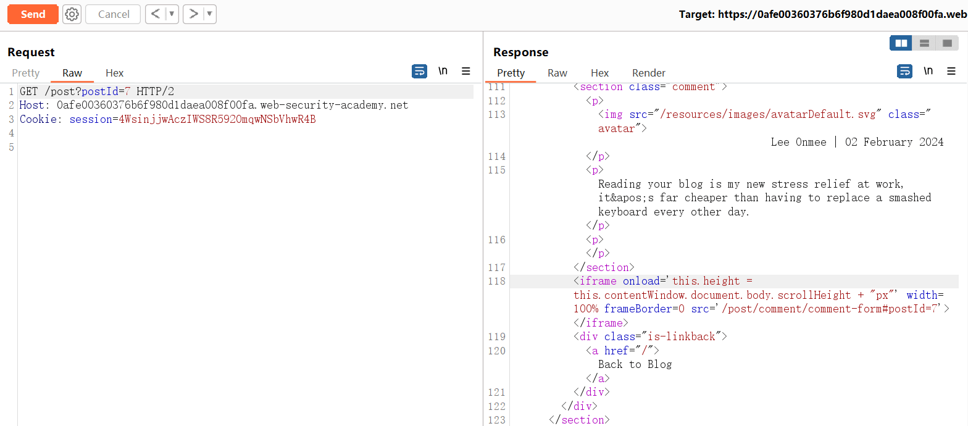
Task: Select the combined single-pane layout icon
Action: pos(946,43)
